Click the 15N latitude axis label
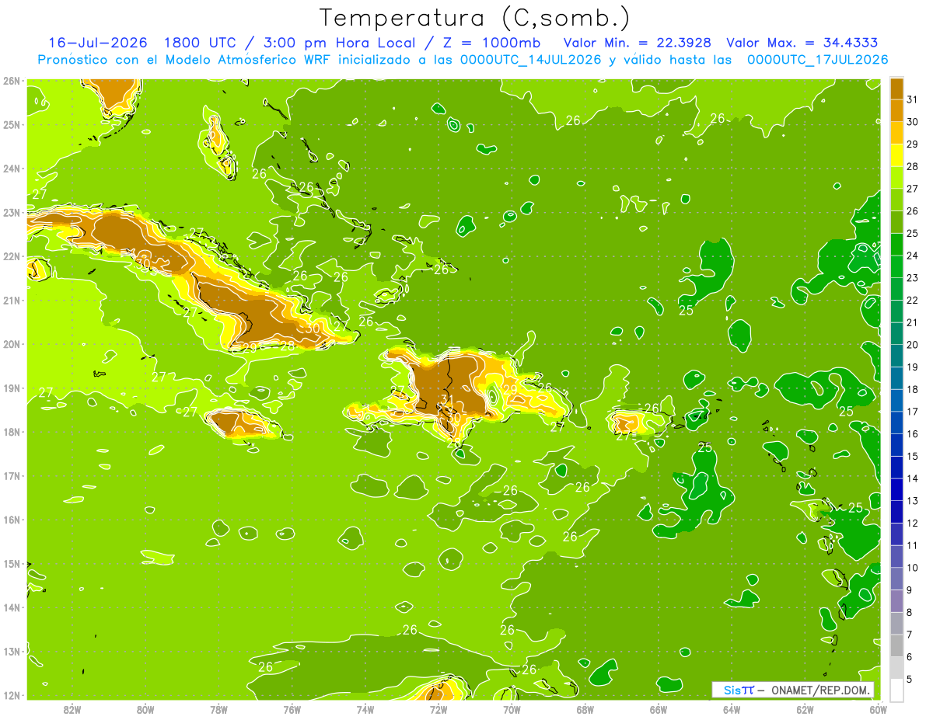 click(12, 563)
